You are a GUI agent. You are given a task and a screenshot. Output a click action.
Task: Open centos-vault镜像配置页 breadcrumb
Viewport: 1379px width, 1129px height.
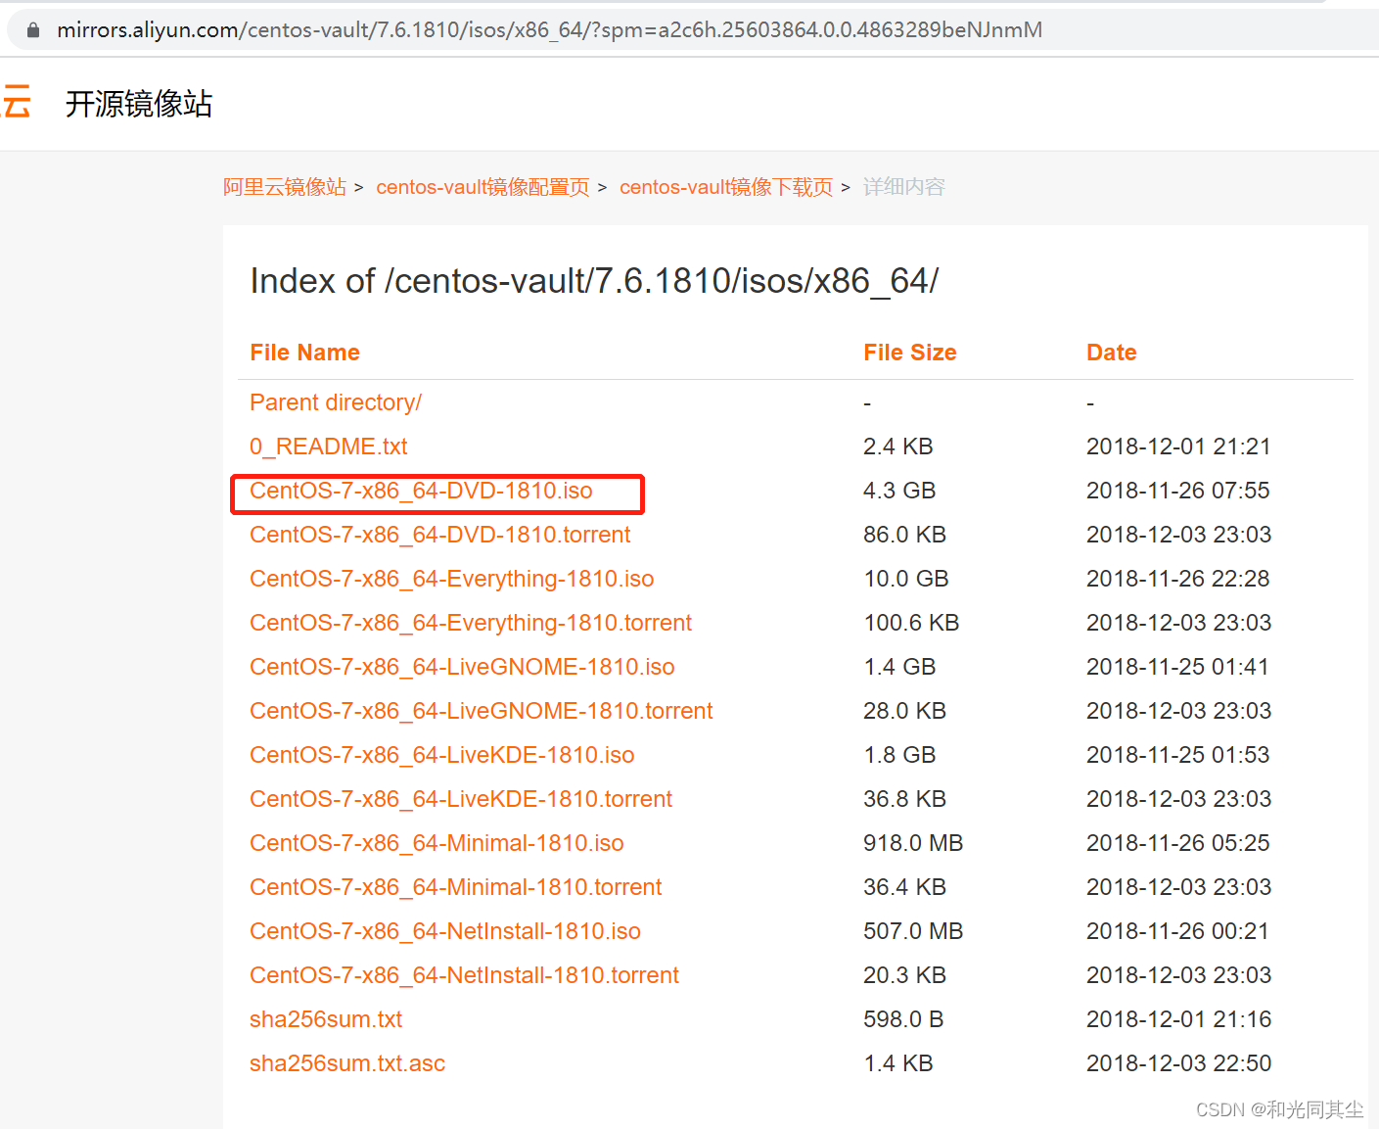(483, 187)
